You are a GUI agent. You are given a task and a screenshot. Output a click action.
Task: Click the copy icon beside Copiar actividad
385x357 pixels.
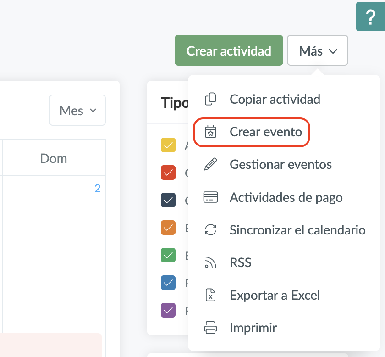(x=211, y=99)
